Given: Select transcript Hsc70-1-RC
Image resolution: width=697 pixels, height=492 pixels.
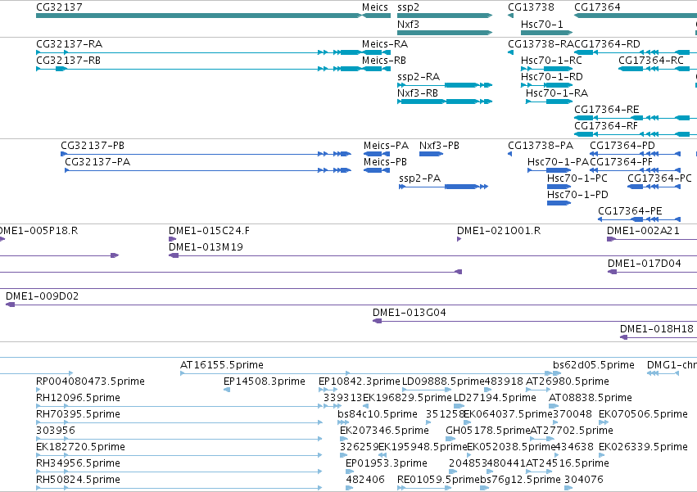Looking at the screenshot, I should 551,60.
